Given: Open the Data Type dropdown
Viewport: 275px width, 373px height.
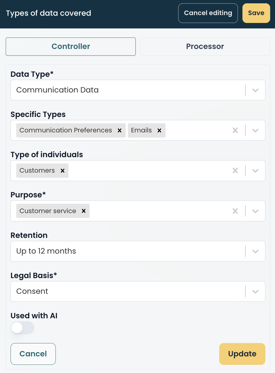Looking at the screenshot, I should [255, 90].
